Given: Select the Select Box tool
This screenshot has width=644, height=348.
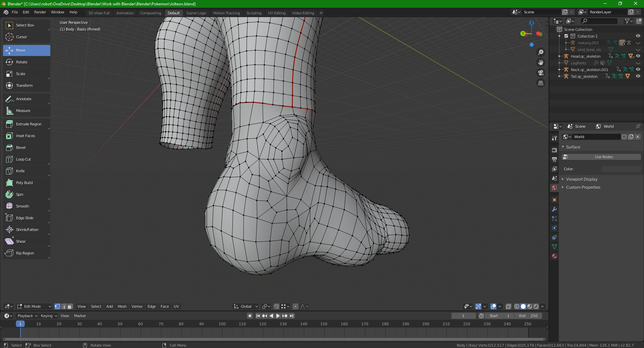Looking at the screenshot, I should pos(26,25).
